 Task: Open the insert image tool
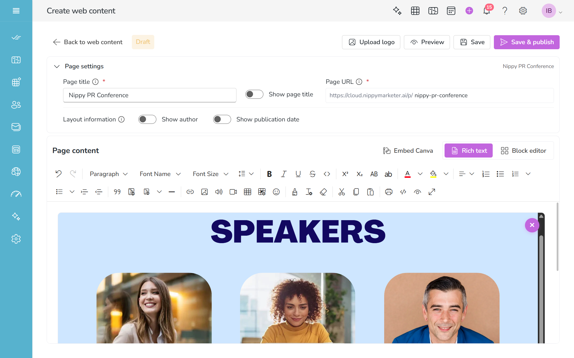click(x=204, y=192)
